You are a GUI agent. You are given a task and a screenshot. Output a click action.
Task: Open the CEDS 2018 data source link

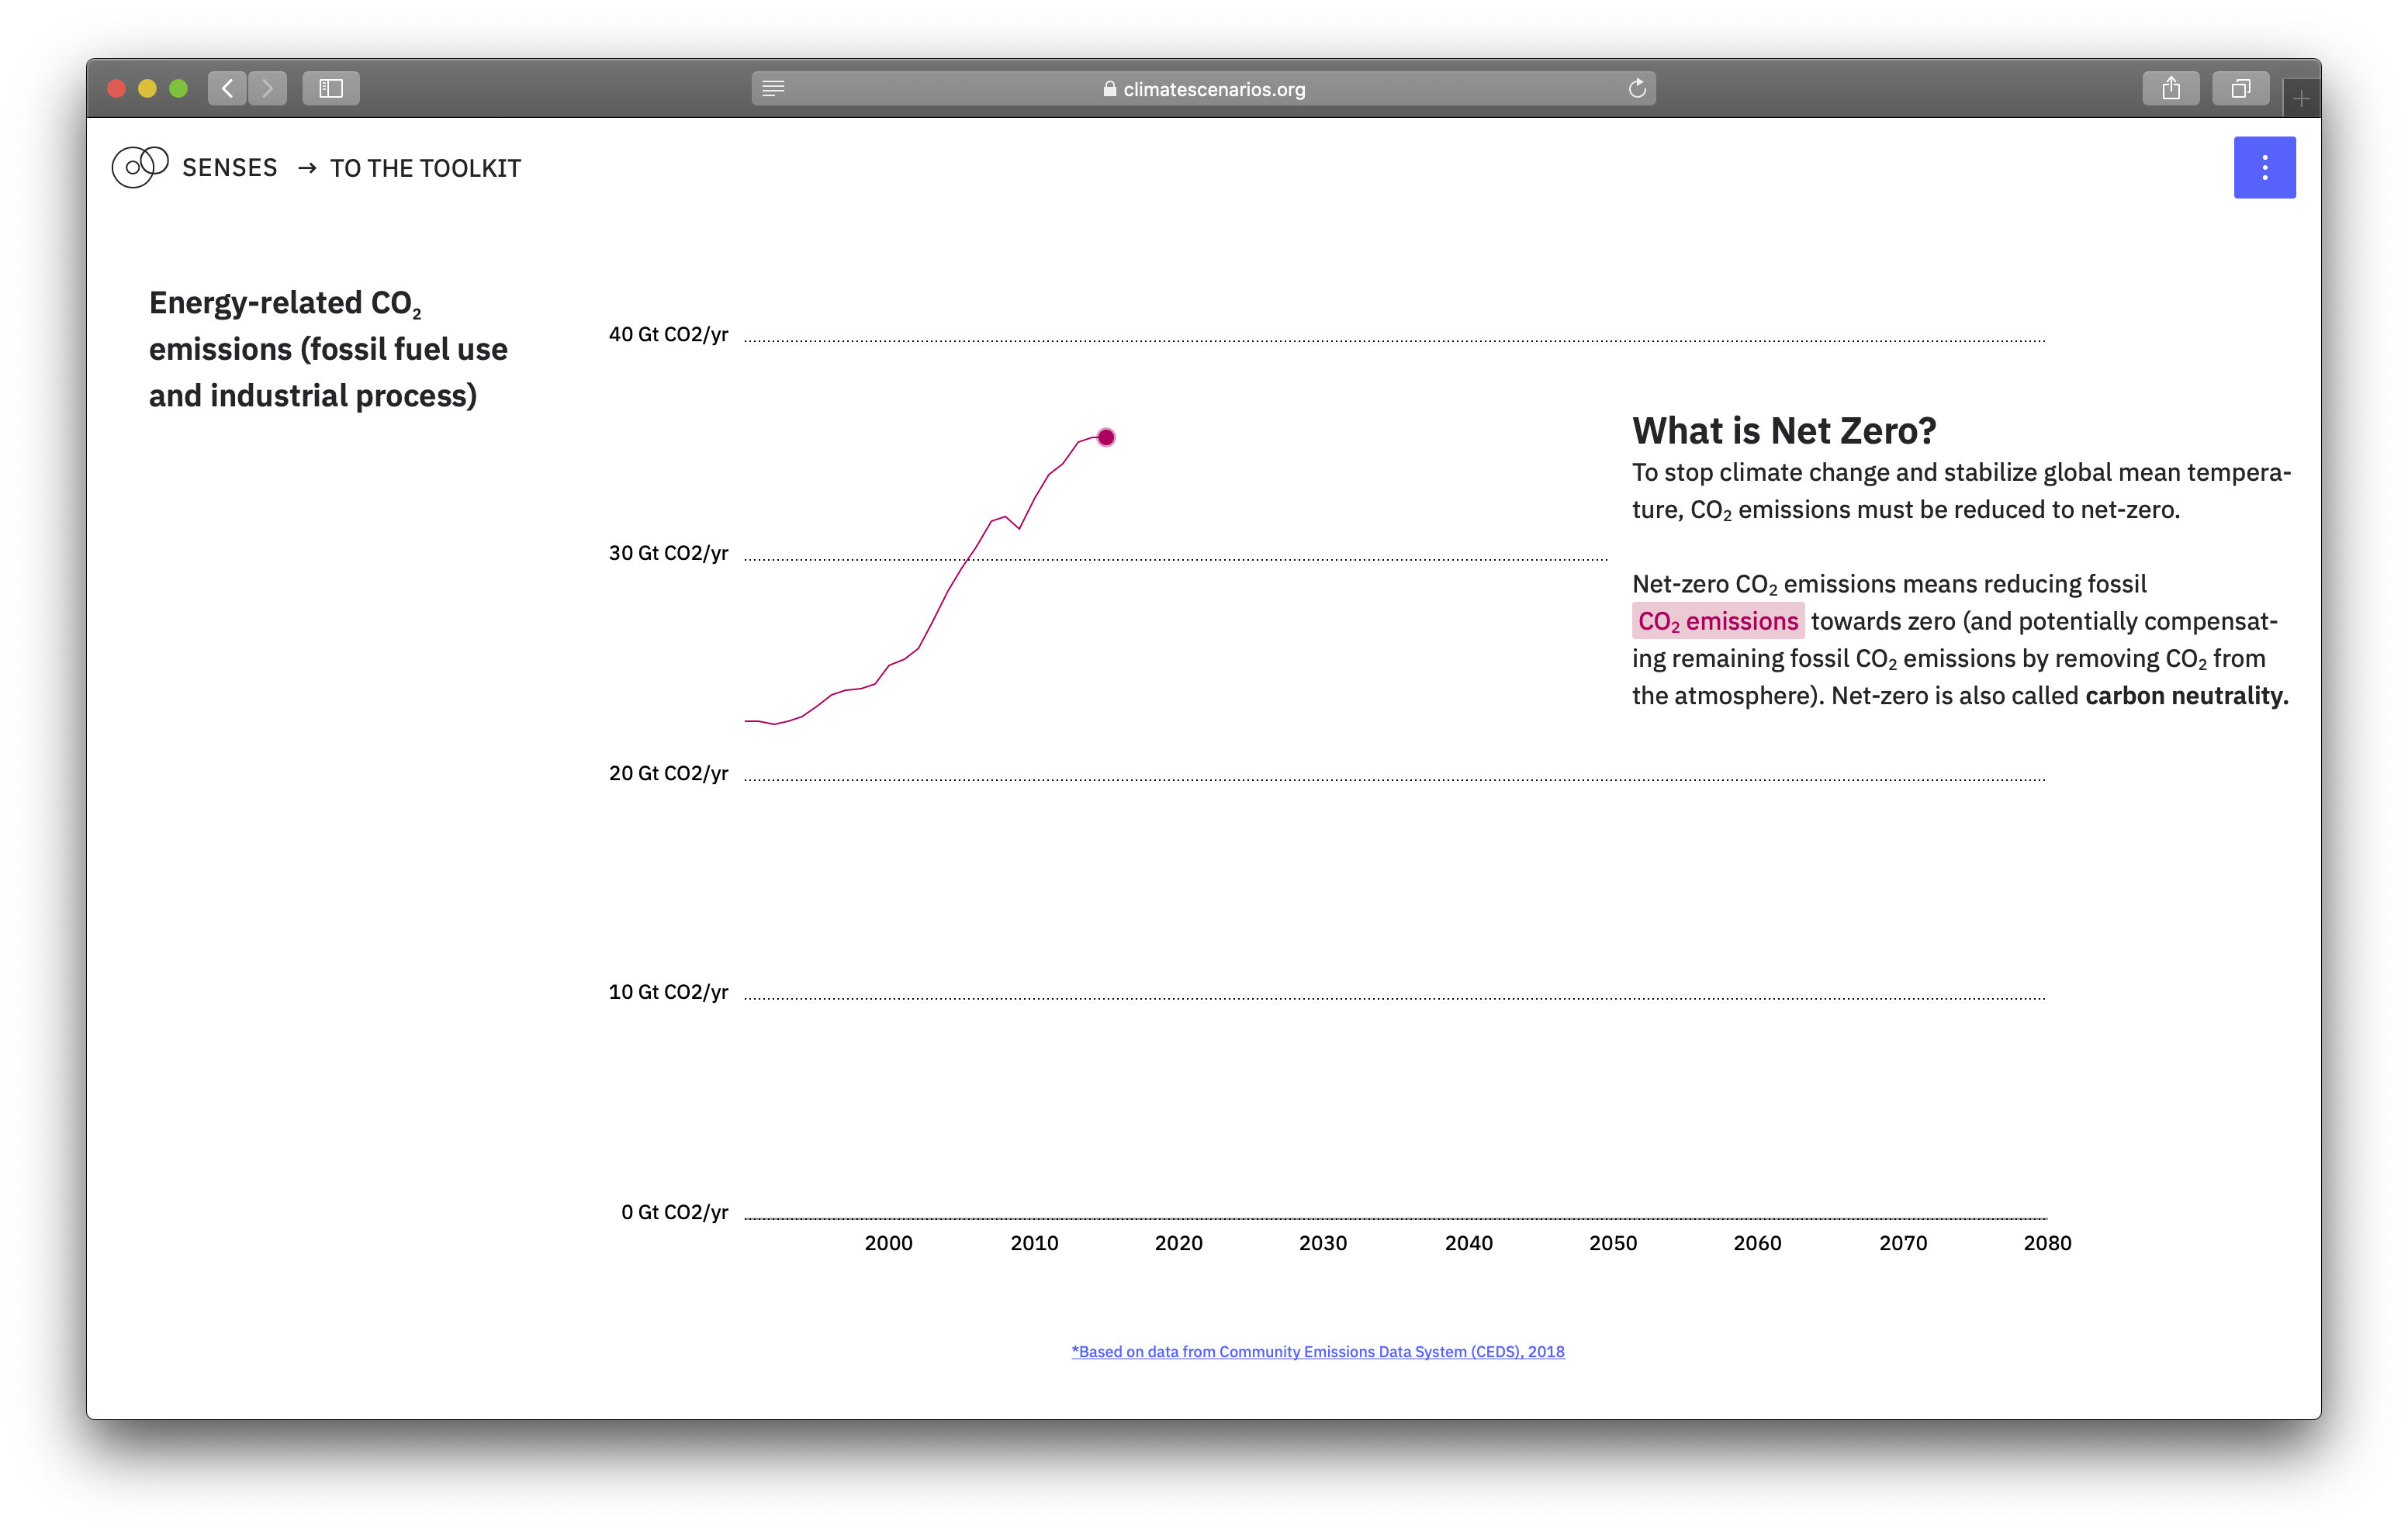[x=1318, y=1351]
